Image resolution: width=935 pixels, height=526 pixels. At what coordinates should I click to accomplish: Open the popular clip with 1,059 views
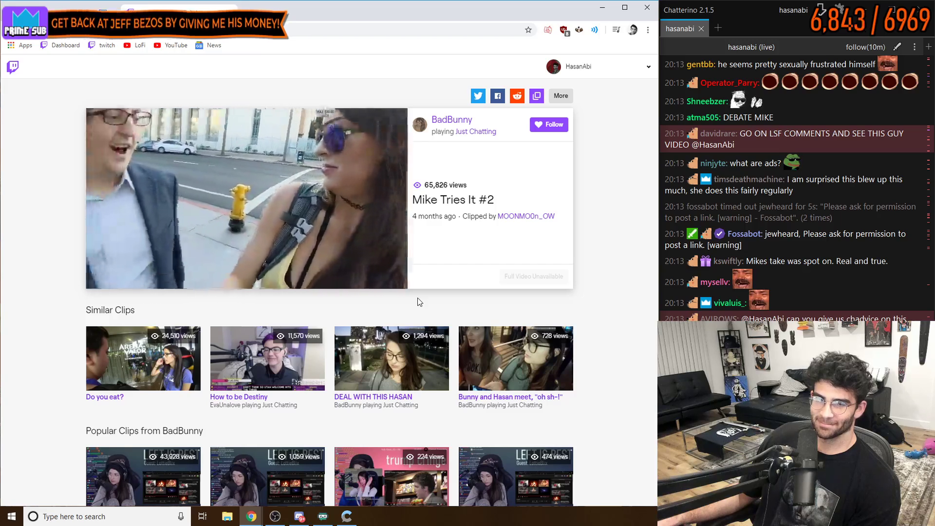(268, 476)
